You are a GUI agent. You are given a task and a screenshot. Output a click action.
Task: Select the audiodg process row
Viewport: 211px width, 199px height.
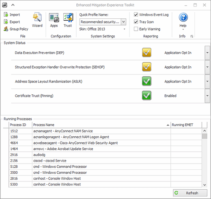click(x=105, y=155)
